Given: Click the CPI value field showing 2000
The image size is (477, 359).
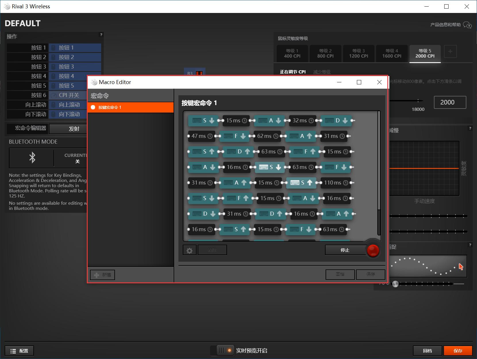Looking at the screenshot, I should coord(449,102).
